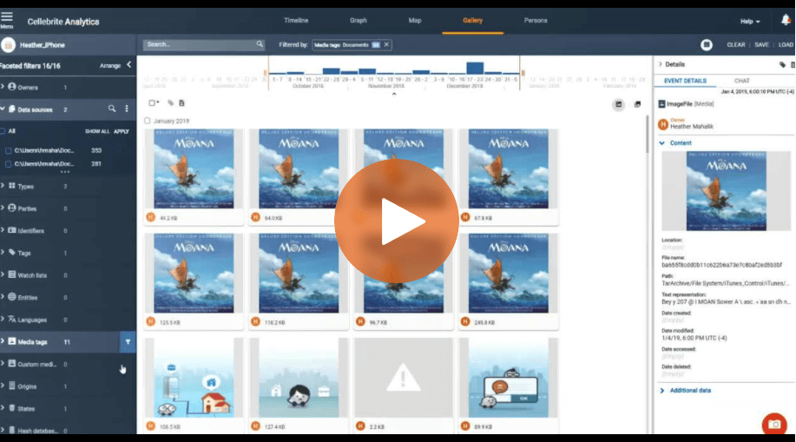The image size is (796, 442).
Task: Click the large orange play button
Action: coord(397,221)
